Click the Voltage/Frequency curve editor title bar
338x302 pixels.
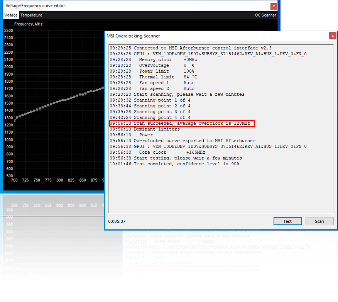pos(137,6)
